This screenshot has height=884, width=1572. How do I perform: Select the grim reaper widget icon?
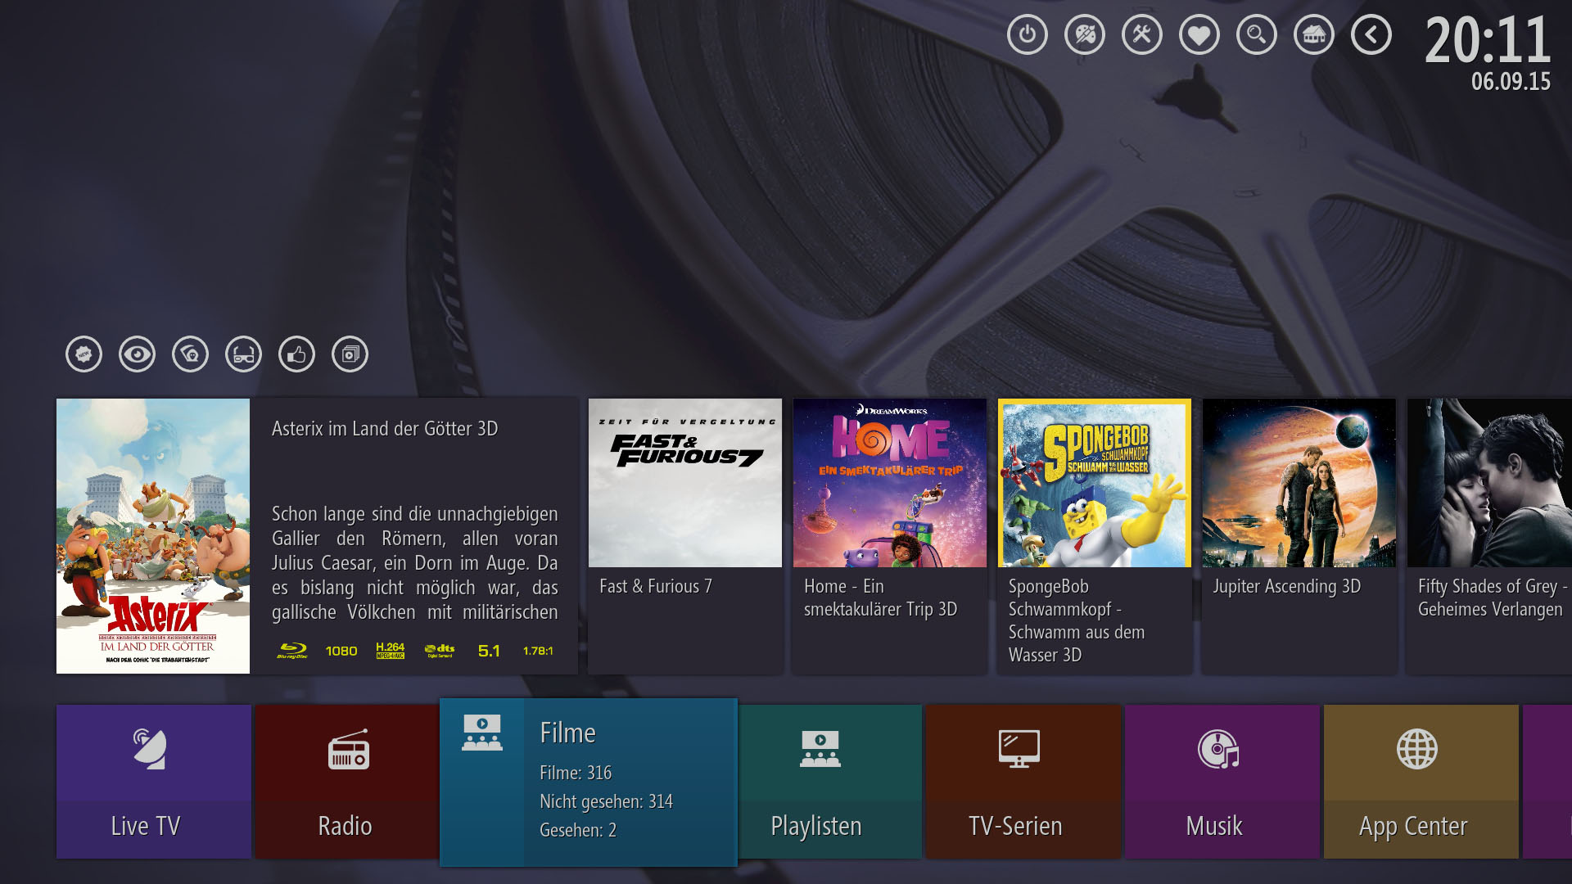[190, 354]
